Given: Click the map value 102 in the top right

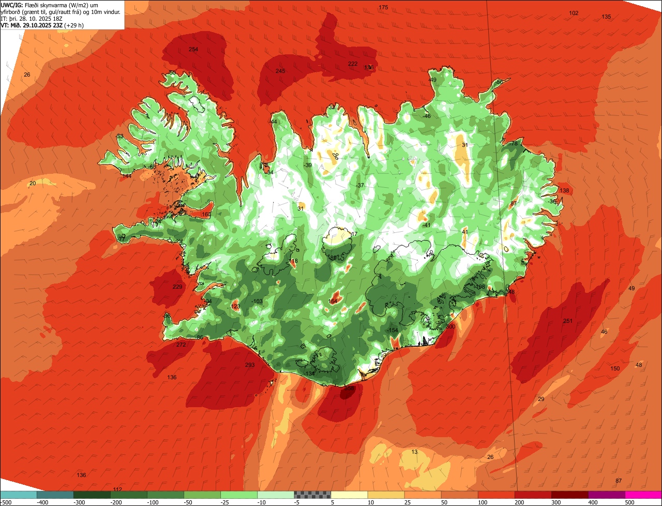Looking at the screenshot, I should click(x=574, y=13).
